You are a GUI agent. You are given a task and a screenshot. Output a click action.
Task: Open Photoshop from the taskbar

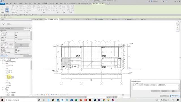click(95, 100)
